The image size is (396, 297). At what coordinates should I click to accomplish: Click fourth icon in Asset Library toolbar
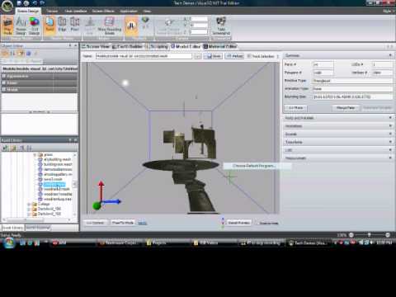[x=30, y=148]
